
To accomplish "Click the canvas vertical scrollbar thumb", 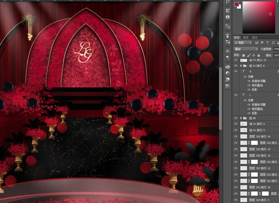I will [220, 98].
